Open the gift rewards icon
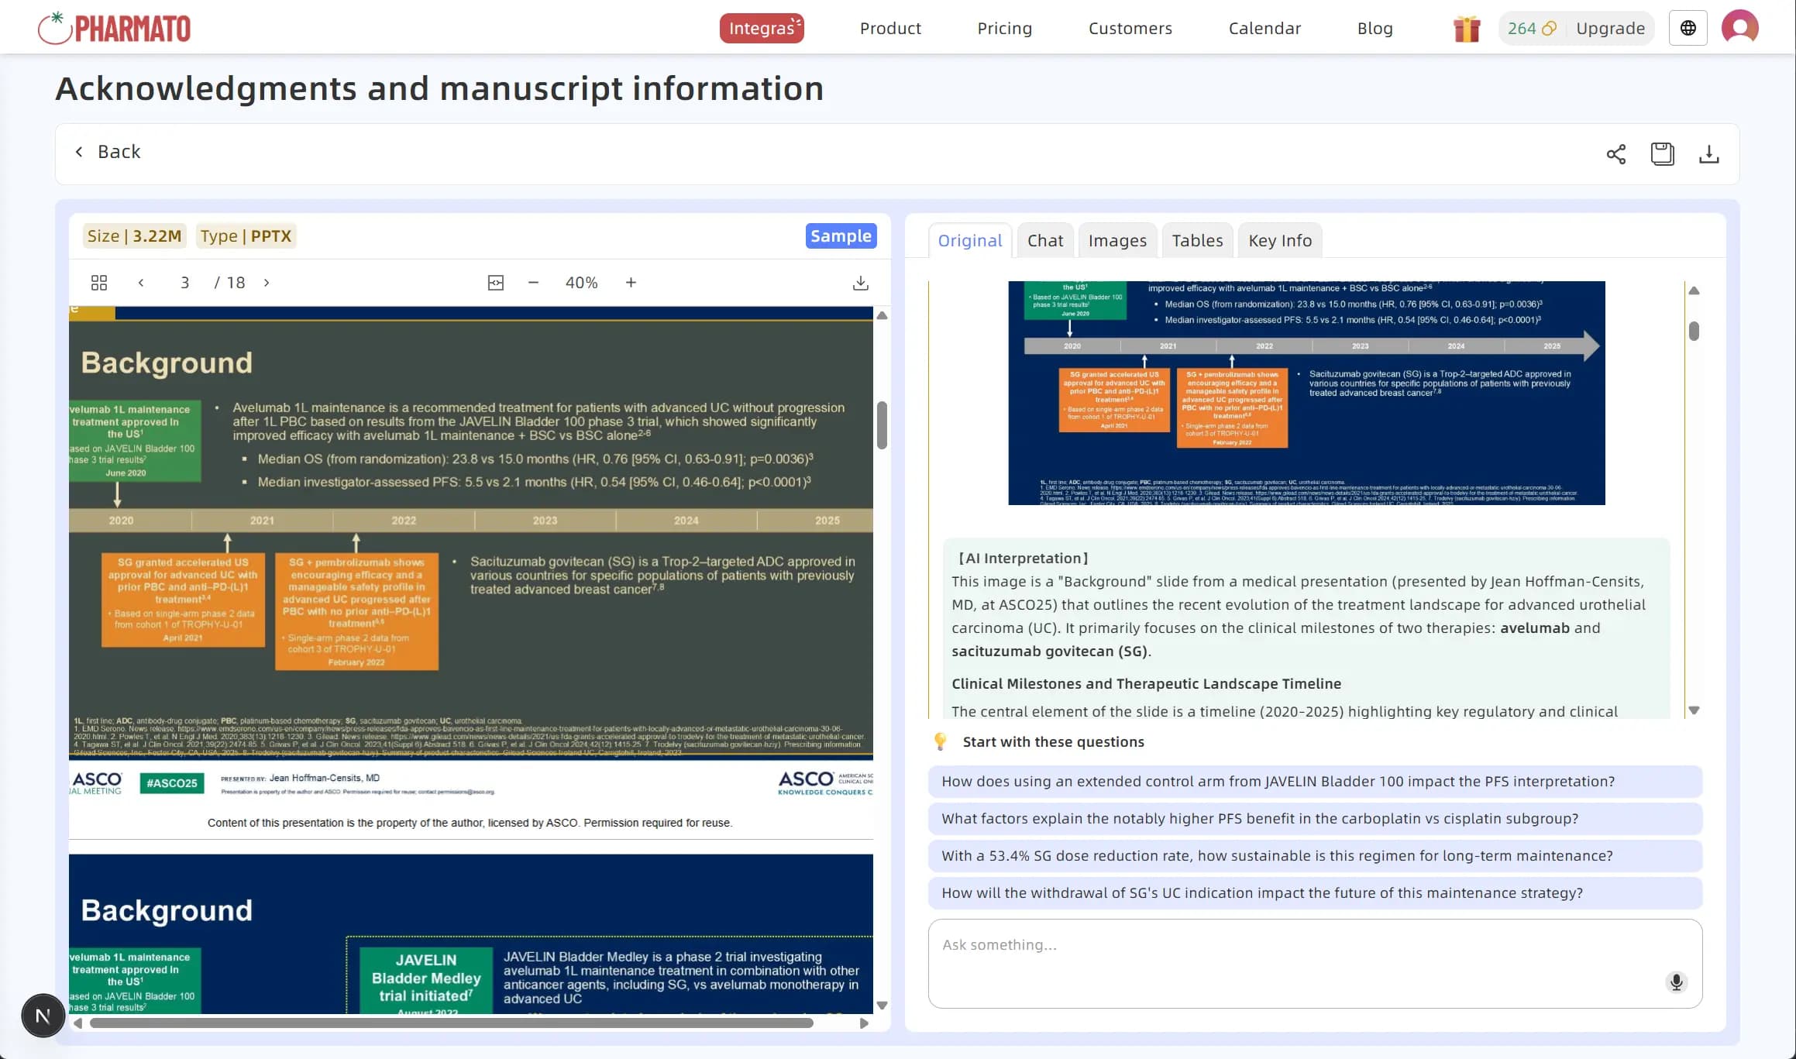 (1466, 29)
